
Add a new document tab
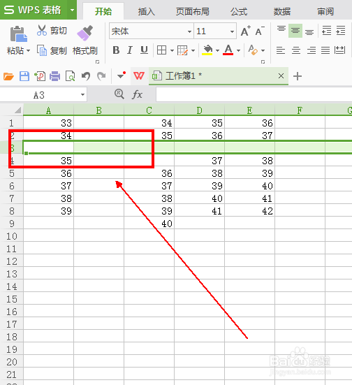pos(298,76)
